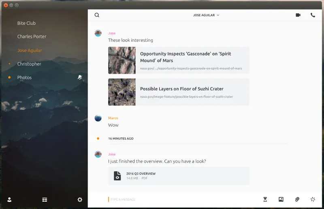Click the search magnifier icon
This screenshot has height=209, width=324.
(x=97, y=15)
